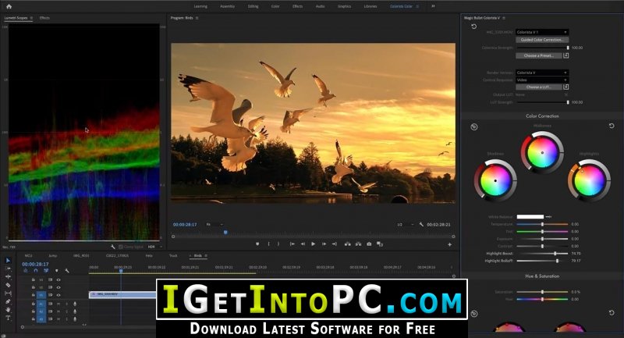Toggle lock on V3 track
The image size is (624, 338).
pos(34,280)
